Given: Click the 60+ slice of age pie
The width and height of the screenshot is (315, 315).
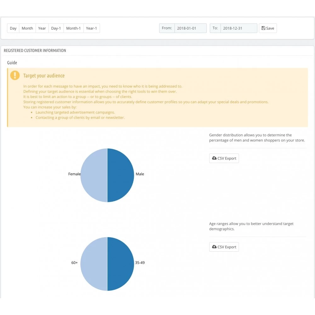Looking at the screenshot, I should click(x=94, y=264).
